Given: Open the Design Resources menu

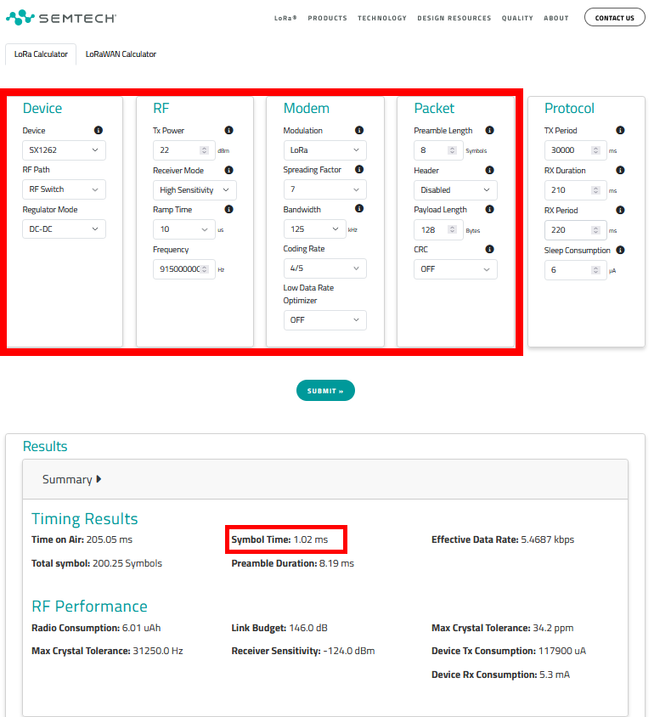Looking at the screenshot, I should click(454, 18).
